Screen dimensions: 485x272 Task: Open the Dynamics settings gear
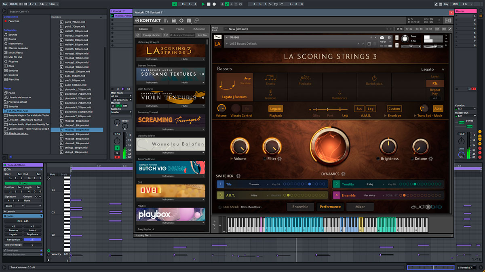[343, 174]
